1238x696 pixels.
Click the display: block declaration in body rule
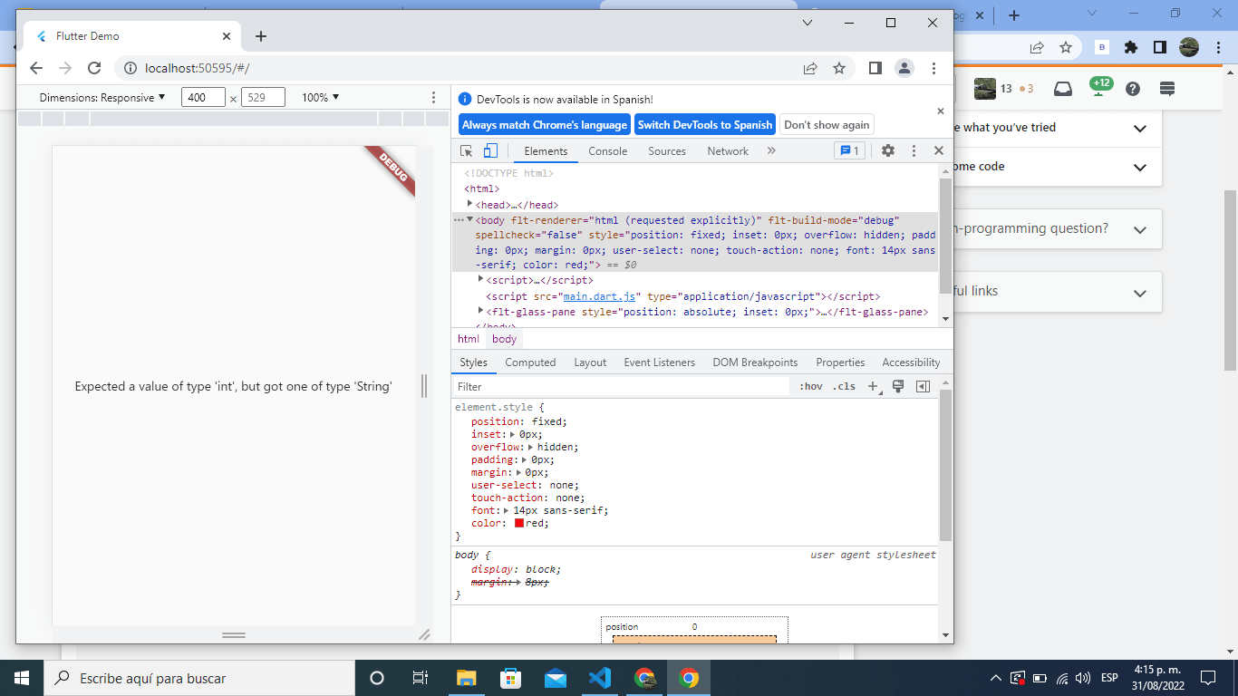[516, 569]
